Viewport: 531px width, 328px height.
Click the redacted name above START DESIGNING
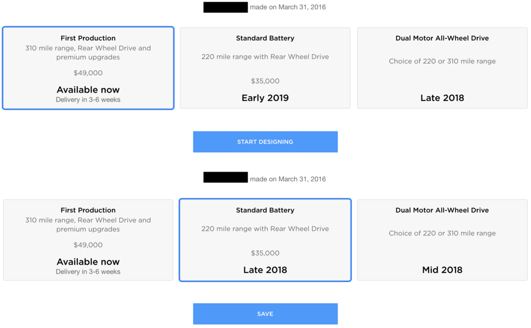pos(225,8)
